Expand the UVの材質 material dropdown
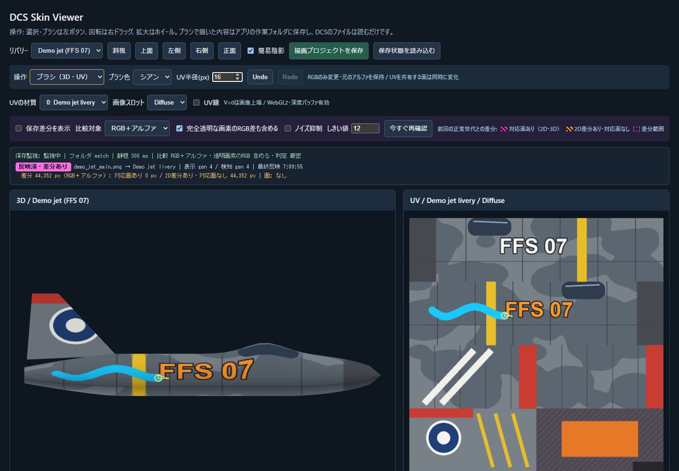Viewport: 679px width, 471px height. [74, 102]
